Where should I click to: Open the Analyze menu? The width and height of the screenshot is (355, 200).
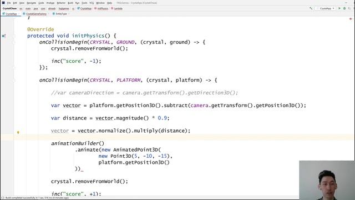coord(50,3)
